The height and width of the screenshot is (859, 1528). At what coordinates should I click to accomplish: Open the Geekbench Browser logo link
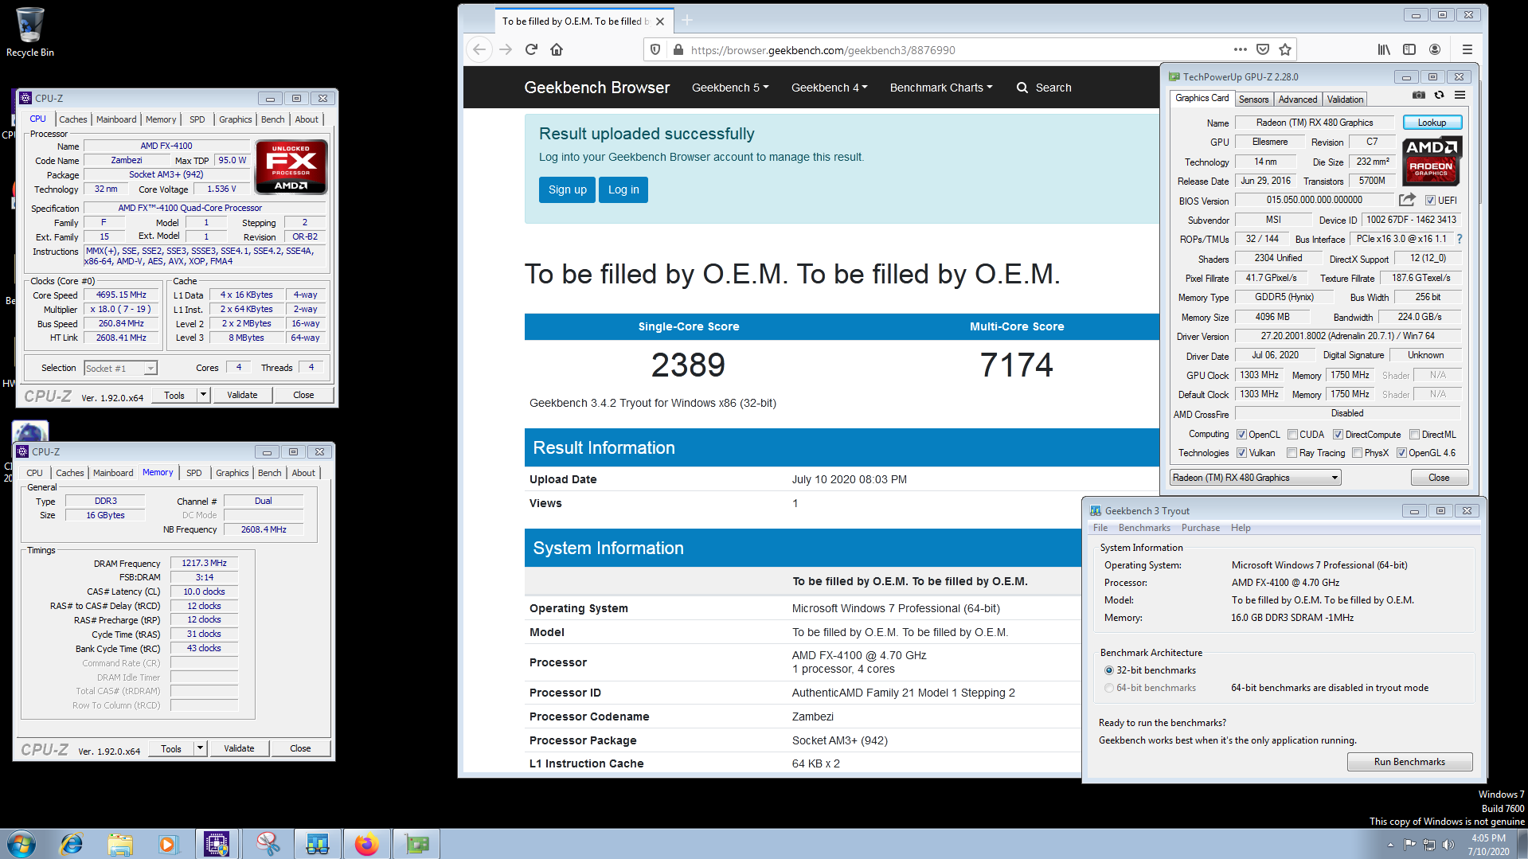[596, 88]
